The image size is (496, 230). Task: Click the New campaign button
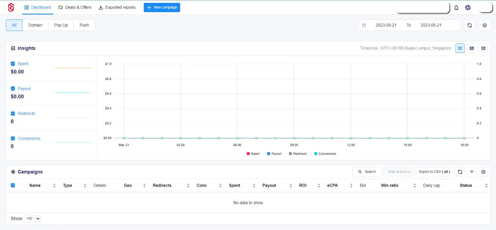coord(162,7)
